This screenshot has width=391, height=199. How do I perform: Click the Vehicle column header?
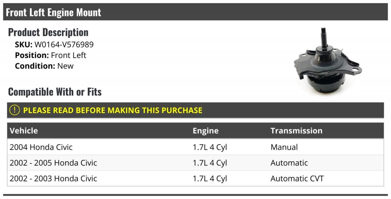tap(24, 131)
